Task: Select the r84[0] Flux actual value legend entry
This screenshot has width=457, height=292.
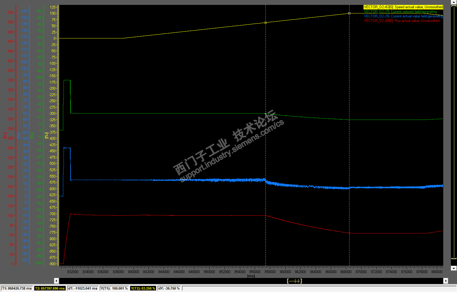Action: (402, 21)
